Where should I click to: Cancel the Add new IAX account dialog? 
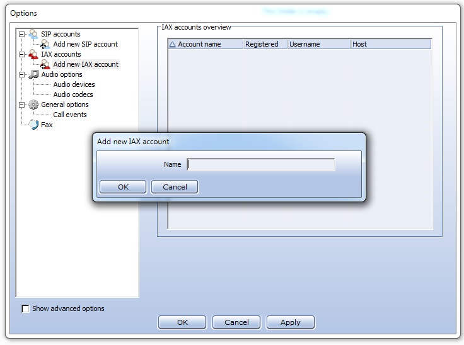175,187
